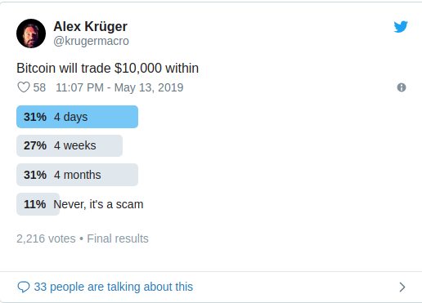Click the 11% poll result bar
The width and height of the screenshot is (422, 303).
tap(38, 204)
